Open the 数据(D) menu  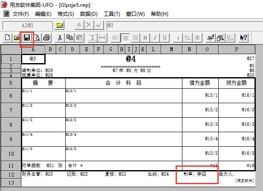point(89,14)
